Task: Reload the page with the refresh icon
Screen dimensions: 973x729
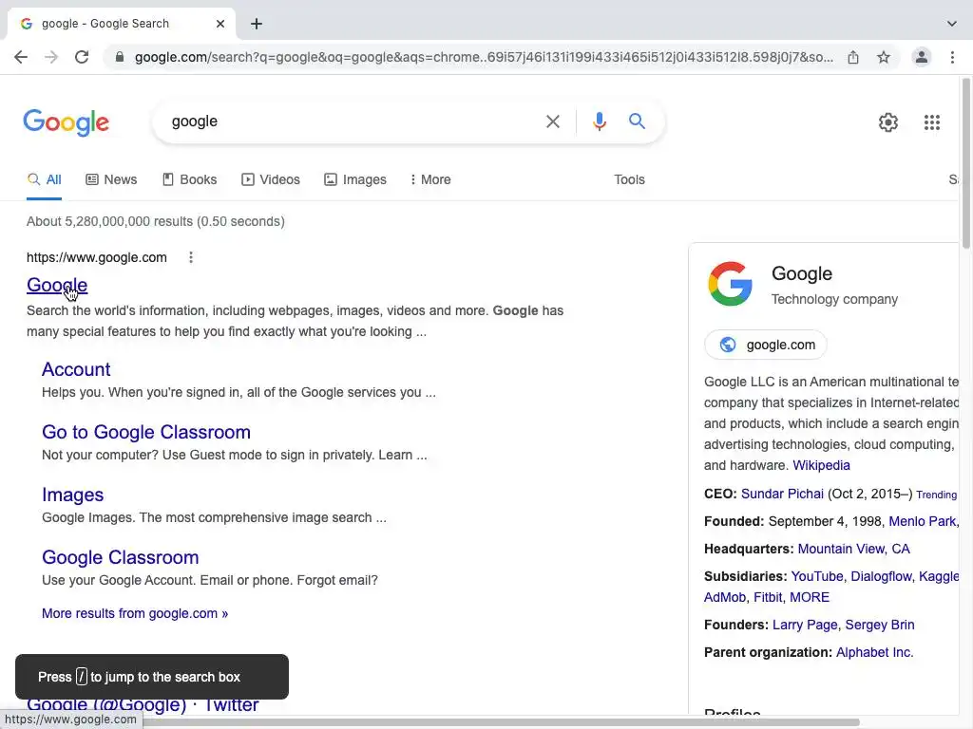Action: pyautogui.click(x=82, y=57)
